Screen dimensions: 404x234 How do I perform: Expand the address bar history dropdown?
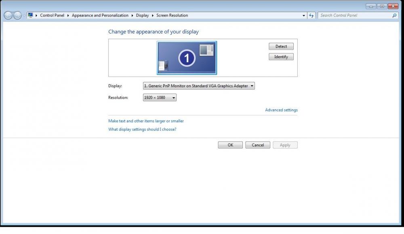[304, 15]
